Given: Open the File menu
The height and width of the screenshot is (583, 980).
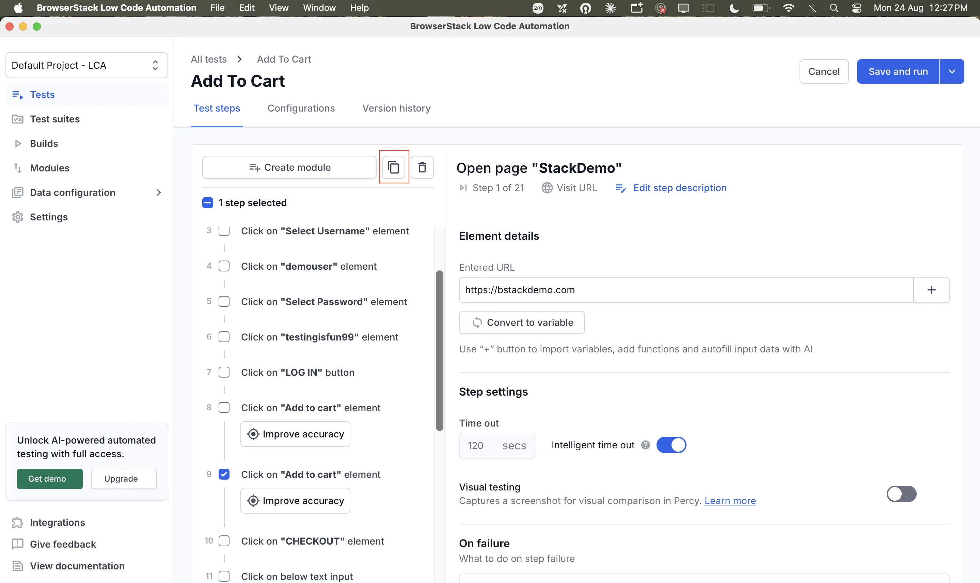Looking at the screenshot, I should click(217, 8).
